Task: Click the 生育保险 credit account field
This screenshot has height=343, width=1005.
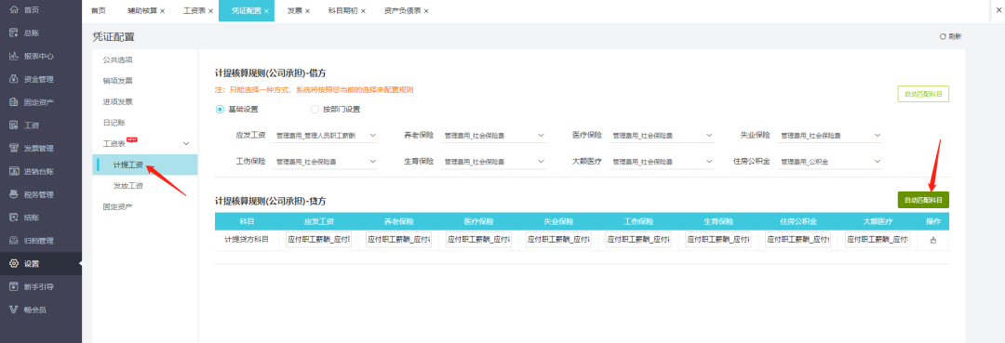Action: (x=717, y=240)
